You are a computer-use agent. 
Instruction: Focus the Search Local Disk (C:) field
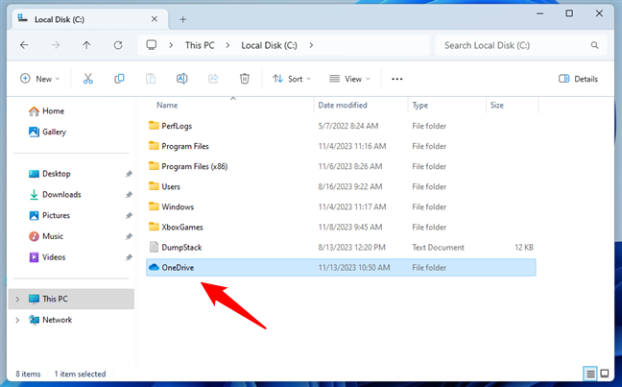pyautogui.click(x=521, y=45)
